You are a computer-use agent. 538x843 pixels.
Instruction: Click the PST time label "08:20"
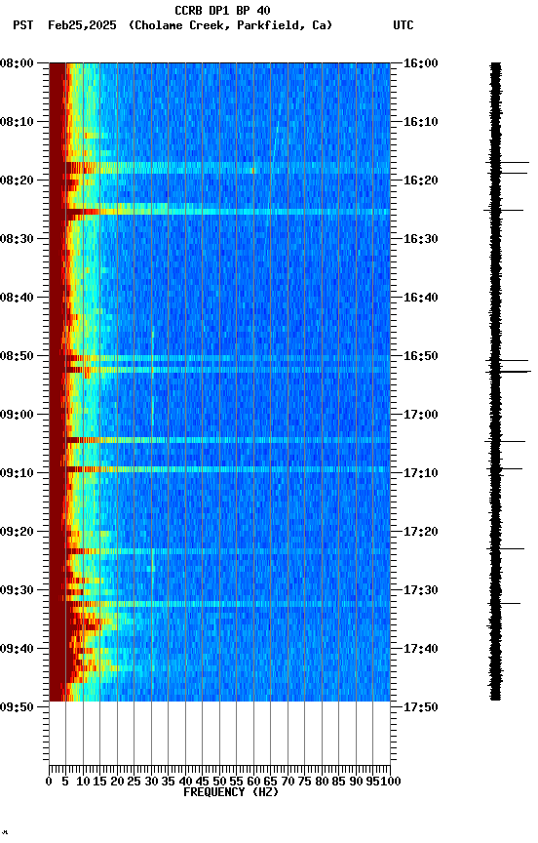pyautogui.click(x=17, y=181)
